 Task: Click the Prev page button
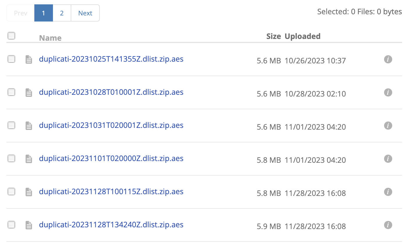pyautogui.click(x=21, y=13)
